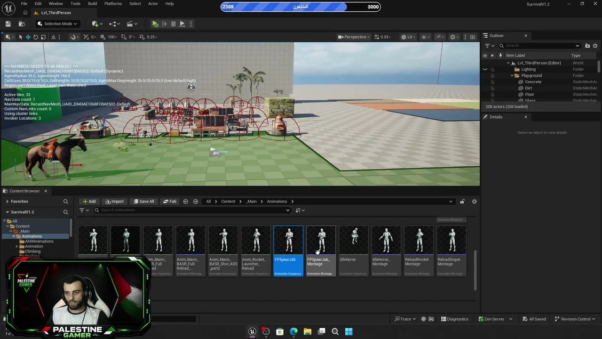The image size is (602, 339).
Task: Select the Concrete static mesh actor
Action: [533, 82]
